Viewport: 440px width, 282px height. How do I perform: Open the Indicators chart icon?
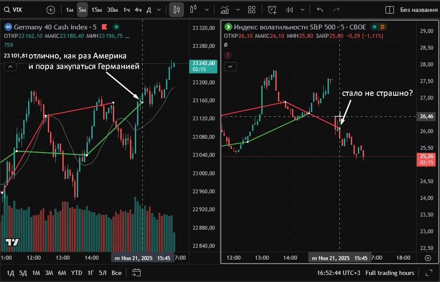[x=225, y=10]
